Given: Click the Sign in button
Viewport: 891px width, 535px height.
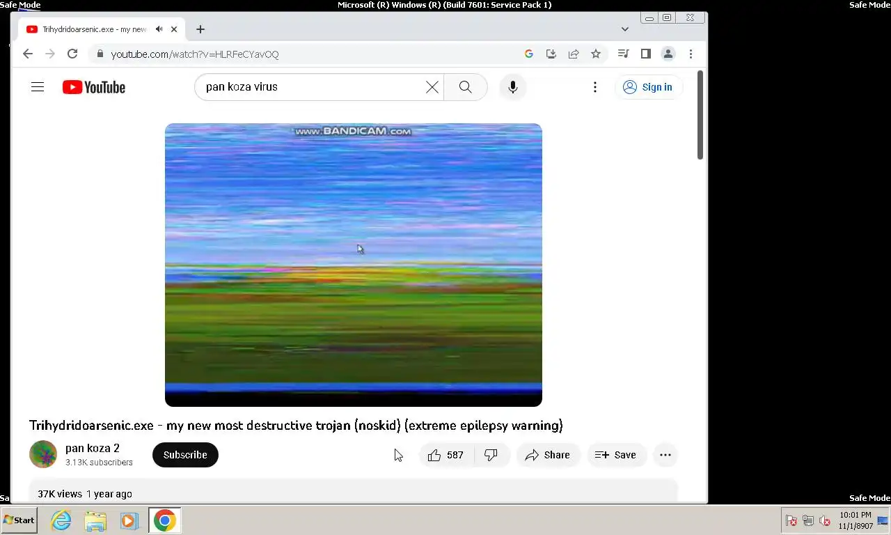Looking at the screenshot, I should [x=648, y=87].
